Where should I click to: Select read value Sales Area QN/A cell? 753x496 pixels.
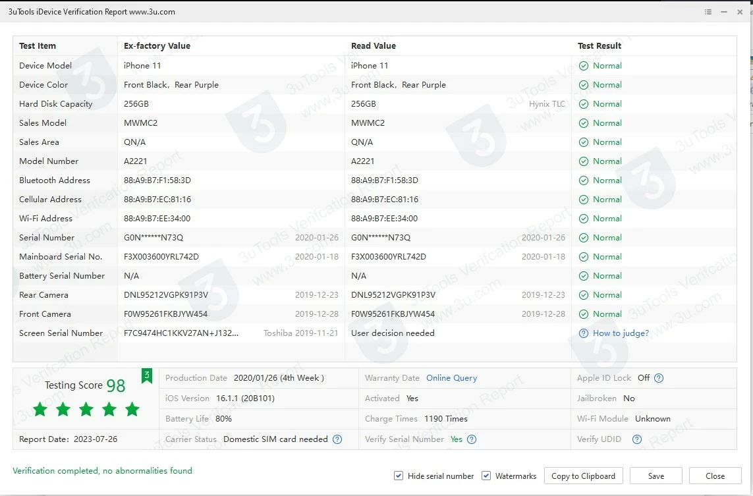(x=362, y=142)
